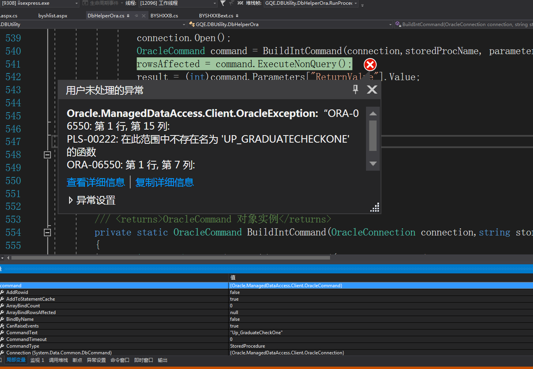Click the horizontal scrollbar left arrow

(x=8, y=258)
